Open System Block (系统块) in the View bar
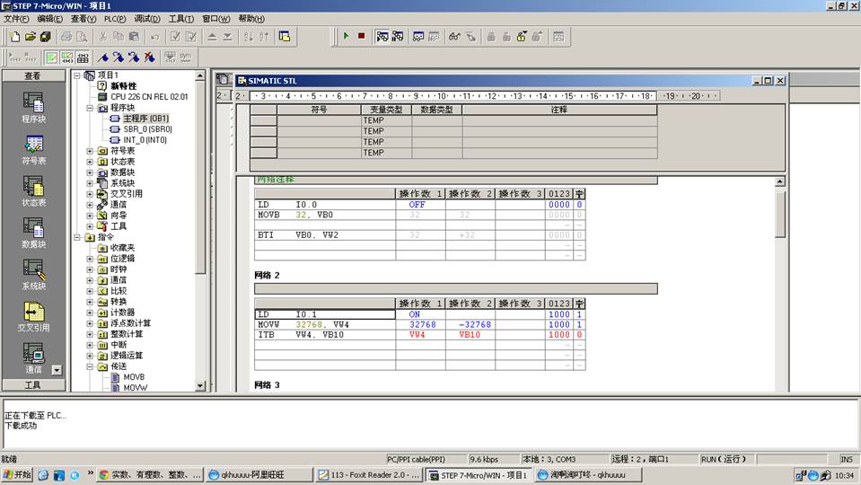The width and height of the screenshot is (861, 485). 33,275
